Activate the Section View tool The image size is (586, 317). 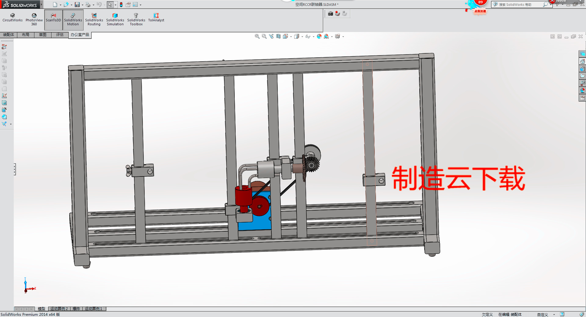(x=278, y=36)
